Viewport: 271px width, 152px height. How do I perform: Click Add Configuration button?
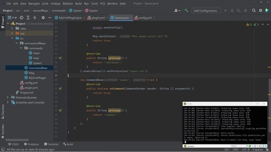206,11
